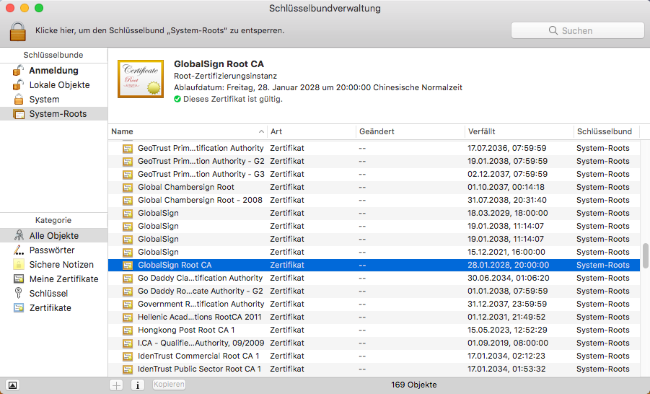
Task: Click certificate icon of GlobalSign Root CA
Action: [128, 266]
